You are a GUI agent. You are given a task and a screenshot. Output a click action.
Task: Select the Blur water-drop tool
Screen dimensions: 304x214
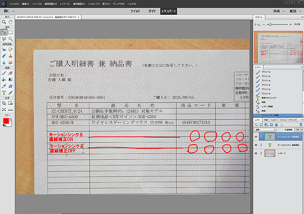pyautogui.click(x=4, y=62)
